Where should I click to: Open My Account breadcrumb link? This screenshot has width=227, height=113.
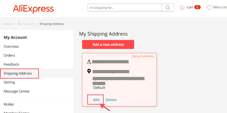click(x=26, y=24)
